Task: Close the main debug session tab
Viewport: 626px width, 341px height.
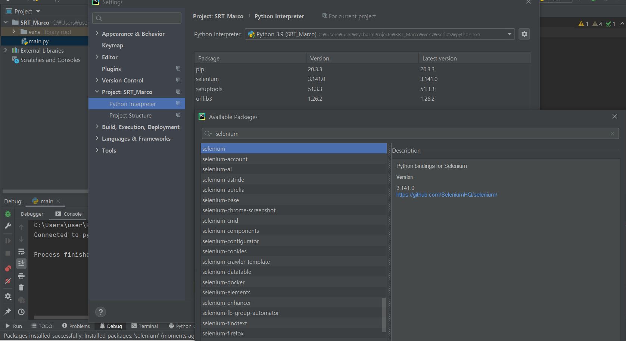Action: point(58,201)
